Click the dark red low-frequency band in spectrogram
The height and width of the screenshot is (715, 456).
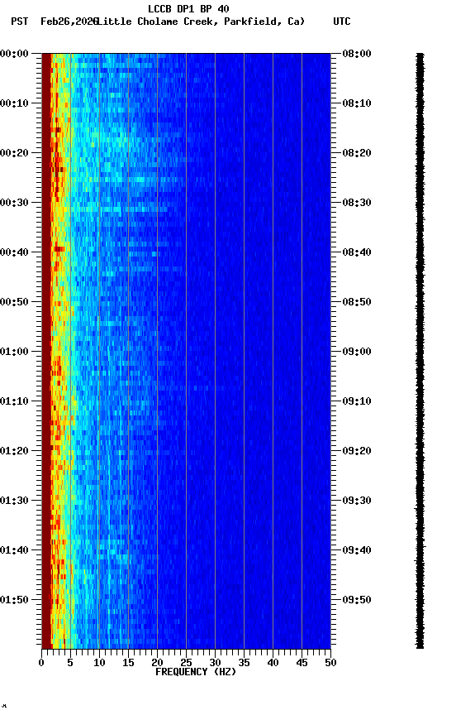pyautogui.click(x=46, y=351)
